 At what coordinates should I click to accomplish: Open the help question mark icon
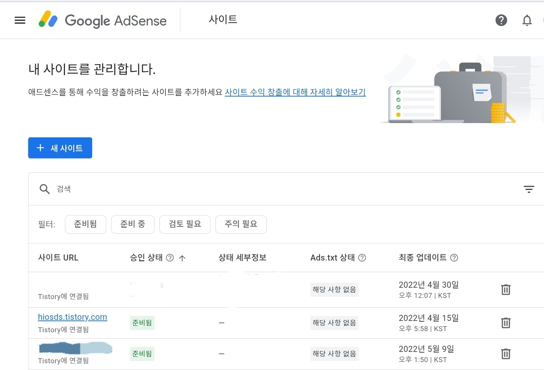point(501,20)
